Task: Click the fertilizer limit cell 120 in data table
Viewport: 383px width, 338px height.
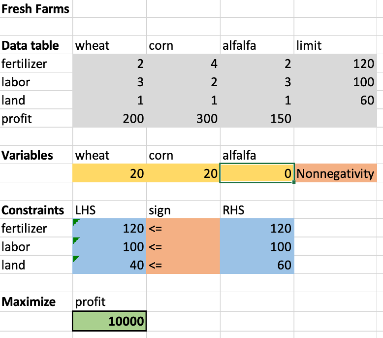Action: click(x=335, y=64)
